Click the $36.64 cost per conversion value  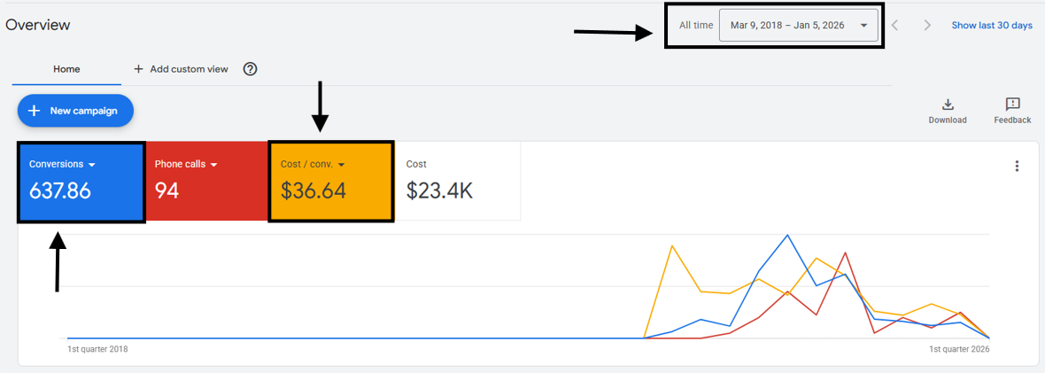[313, 190]
